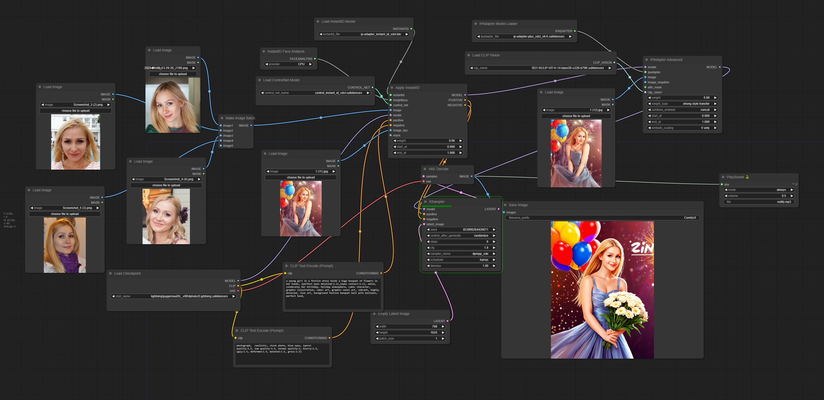The image size is (824, 400).
Task: Click left arrow to decrease Empty Latent width
Action: click(x=377, y=326)
